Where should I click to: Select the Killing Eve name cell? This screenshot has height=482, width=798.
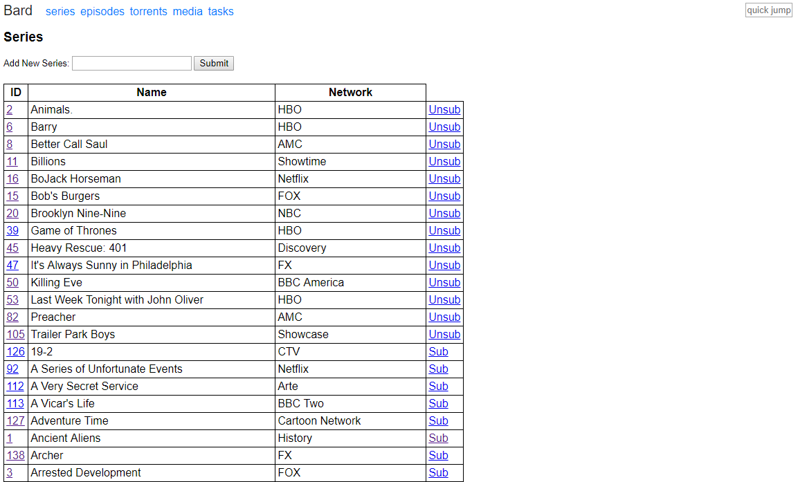coord(152,282)
